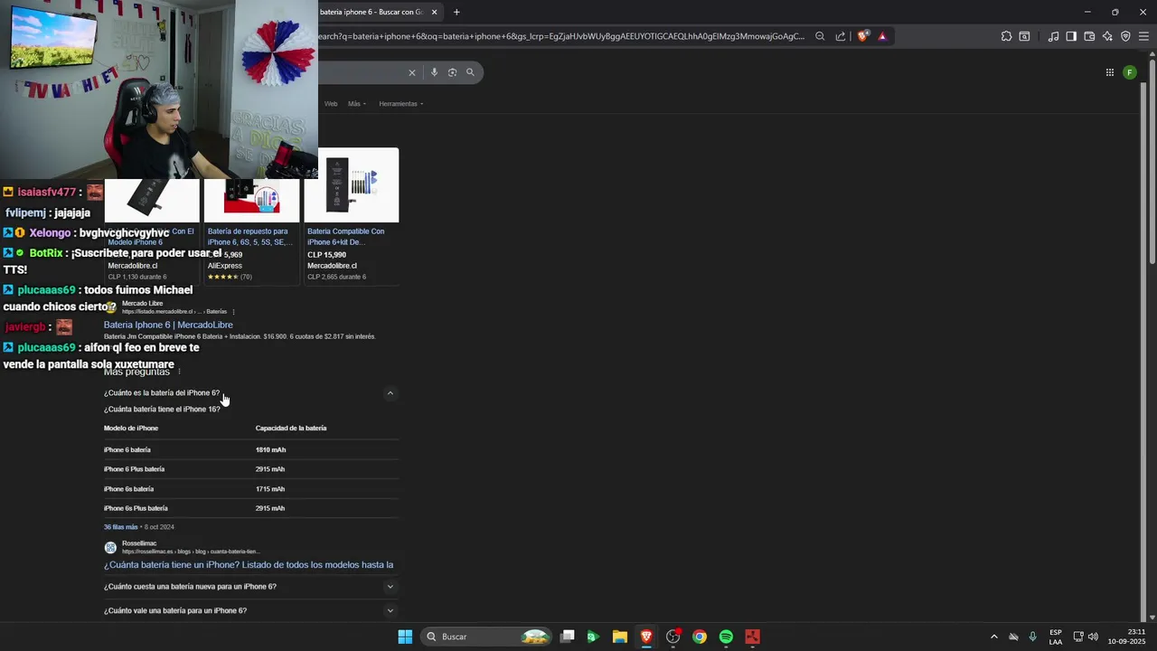This screenshot has width=1157, height=651.
Task: Open the browser hamburger main menu
Action: [1143, 36]
